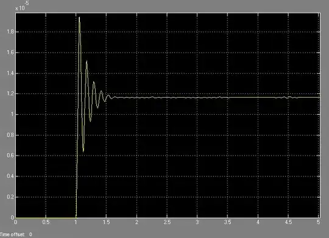Select the 1.5 label on the horizontal axis
329x238 pixels.
(x=106, y=222)
